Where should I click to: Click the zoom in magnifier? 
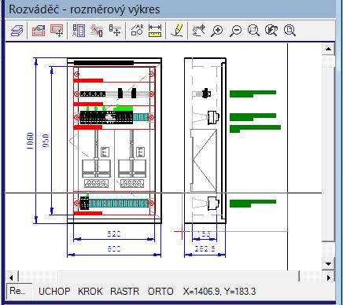217,31
